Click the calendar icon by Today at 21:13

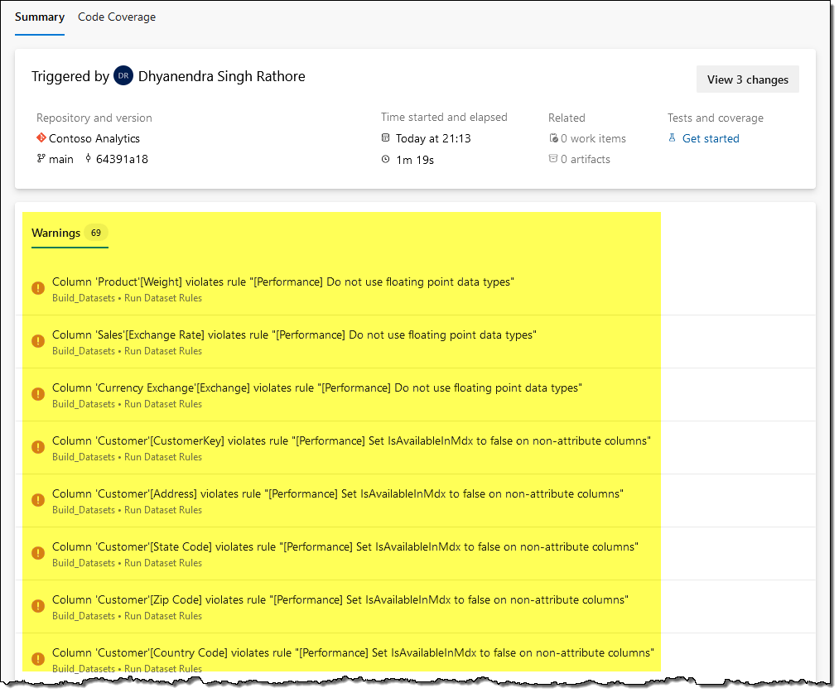pyautogui.click(x=385, y=138)
